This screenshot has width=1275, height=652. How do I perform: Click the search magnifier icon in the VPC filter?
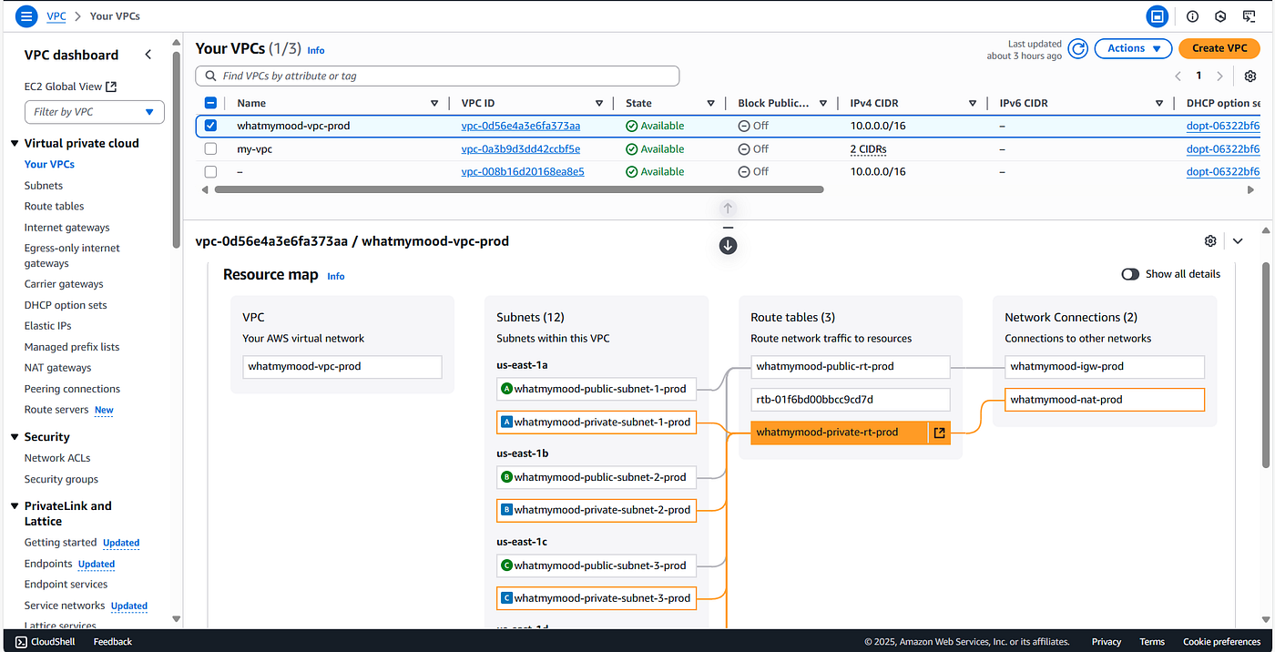coord(211,76)
